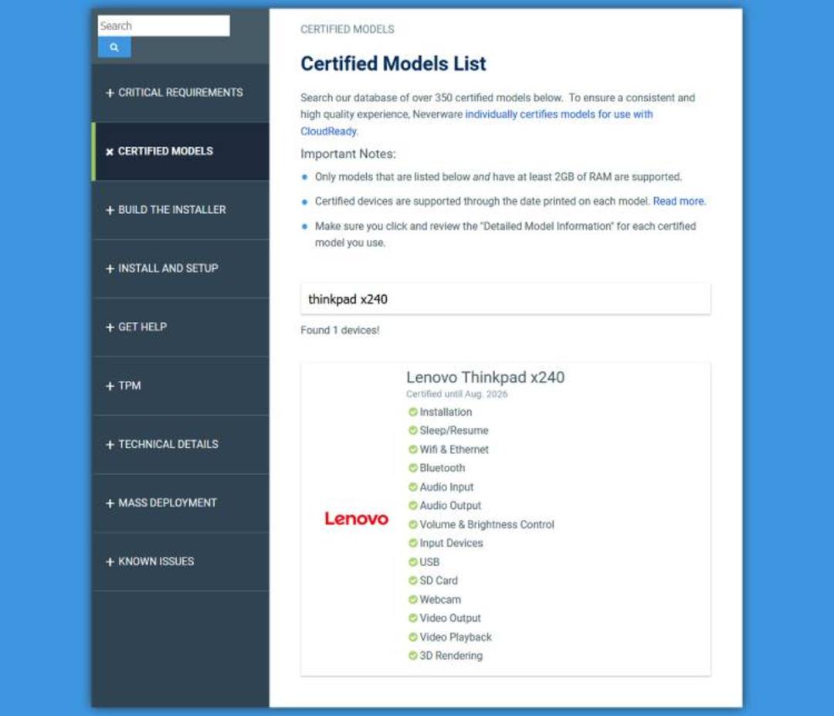This screenshot has width=834, height=716.
Task: Click green check icon beside USB
Action: tap(412, 562)
